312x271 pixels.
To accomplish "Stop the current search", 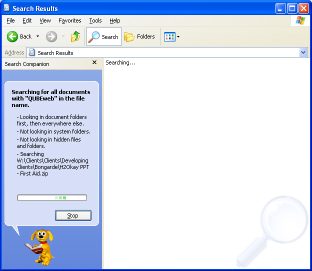I will pyautogui.click(x=73, y=215).
